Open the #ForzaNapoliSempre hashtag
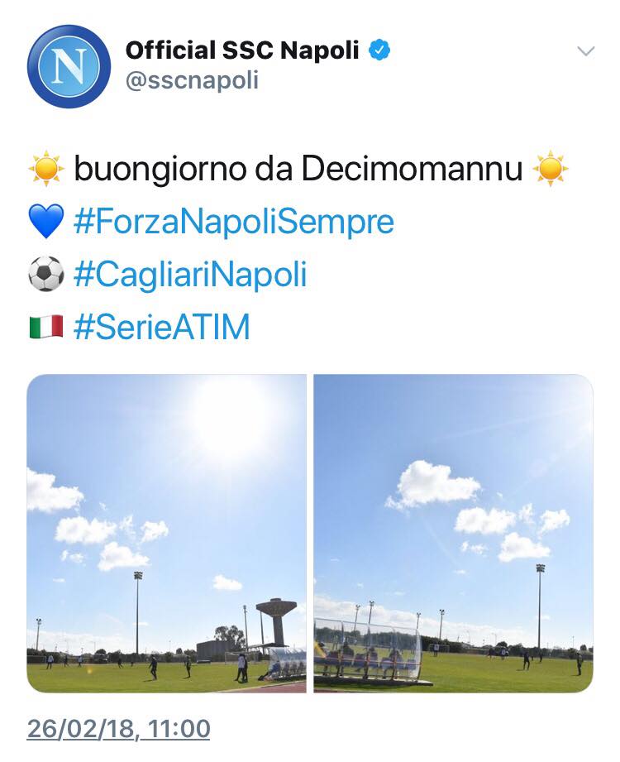This screenshot has height=762, width=620. [x=233, y=221]
